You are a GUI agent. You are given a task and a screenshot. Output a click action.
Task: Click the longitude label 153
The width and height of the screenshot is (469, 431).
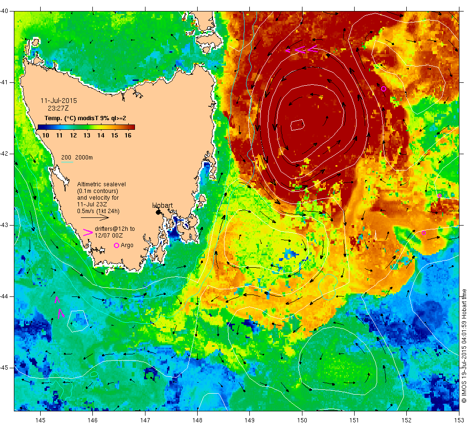(x=459, y=420)
